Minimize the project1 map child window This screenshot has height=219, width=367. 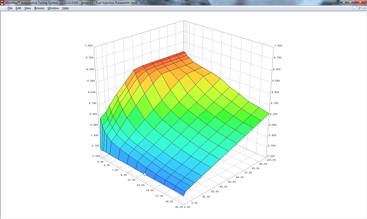[x=355, y=8]
